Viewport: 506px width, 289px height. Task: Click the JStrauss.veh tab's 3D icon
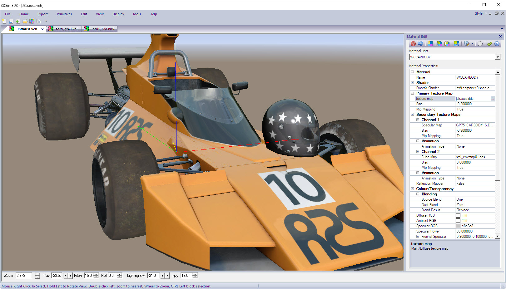11,29
